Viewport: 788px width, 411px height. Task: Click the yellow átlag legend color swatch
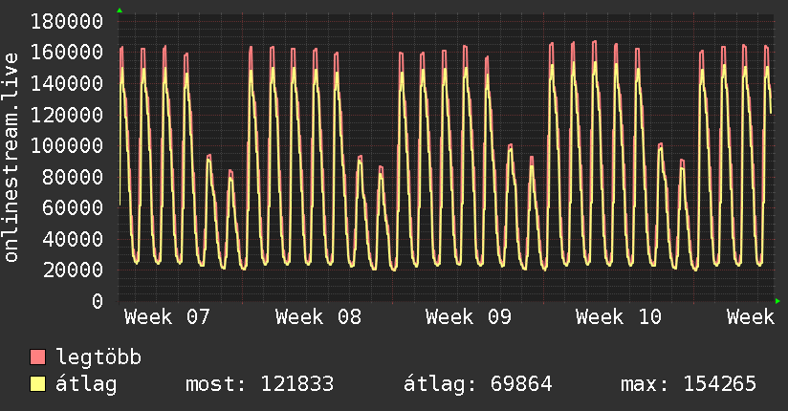tap(38, 384)
